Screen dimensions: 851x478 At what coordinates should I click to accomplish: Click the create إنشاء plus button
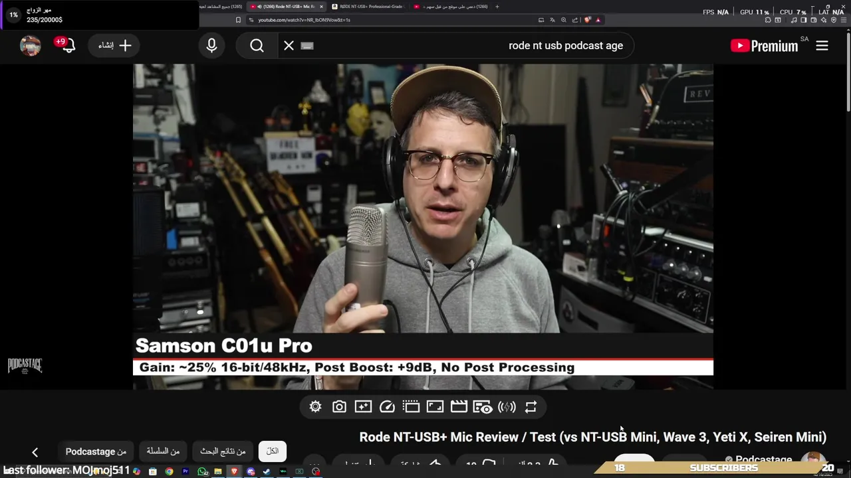click(114, 45)
